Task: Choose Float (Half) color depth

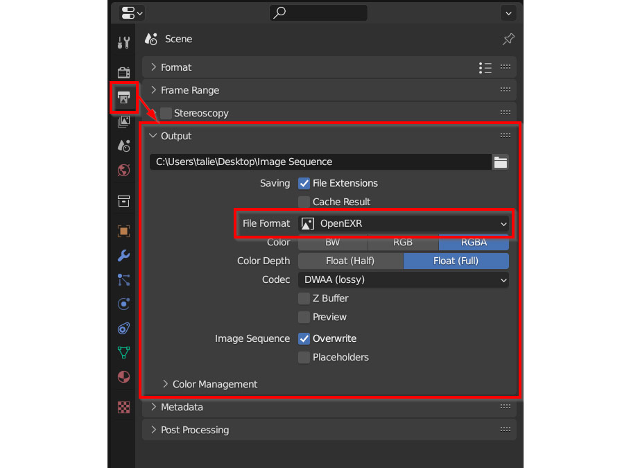Action: tap(350, 261)
